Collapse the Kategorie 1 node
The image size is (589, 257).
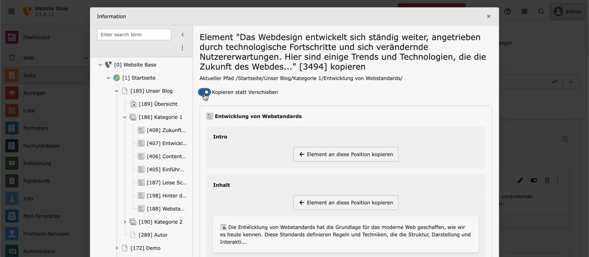(125, 117)
